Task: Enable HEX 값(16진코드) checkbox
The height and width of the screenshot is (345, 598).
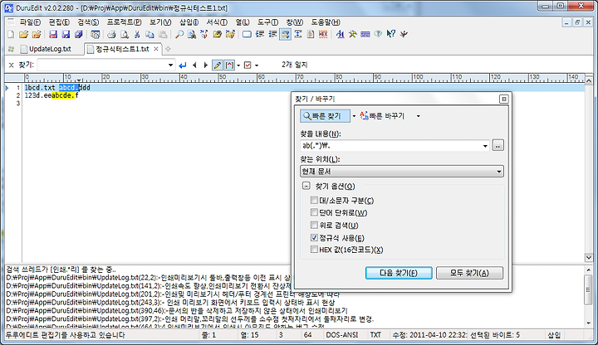Action: (314, 250)
